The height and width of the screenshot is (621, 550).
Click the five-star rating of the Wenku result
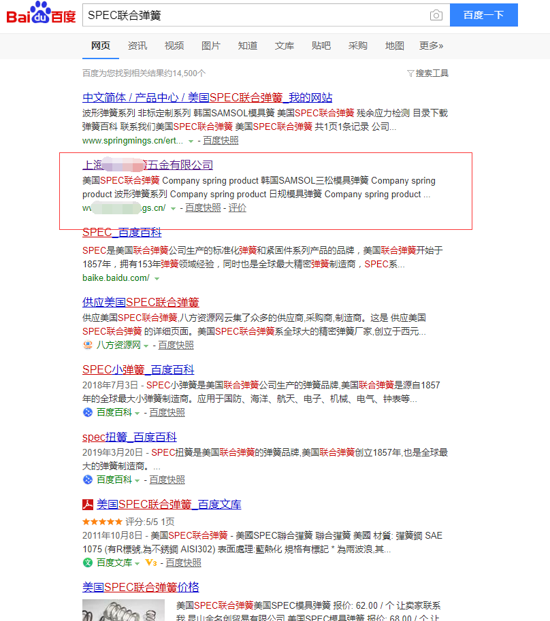pos(102,522)
